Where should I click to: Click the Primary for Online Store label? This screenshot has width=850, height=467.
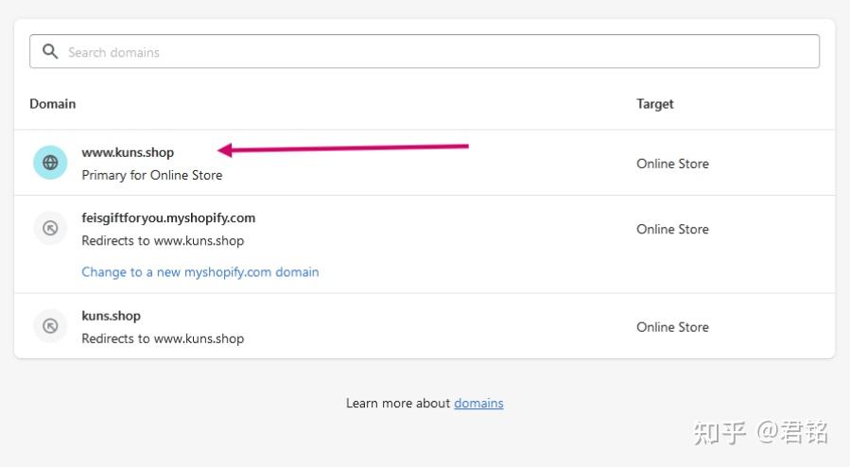[152, 175]
